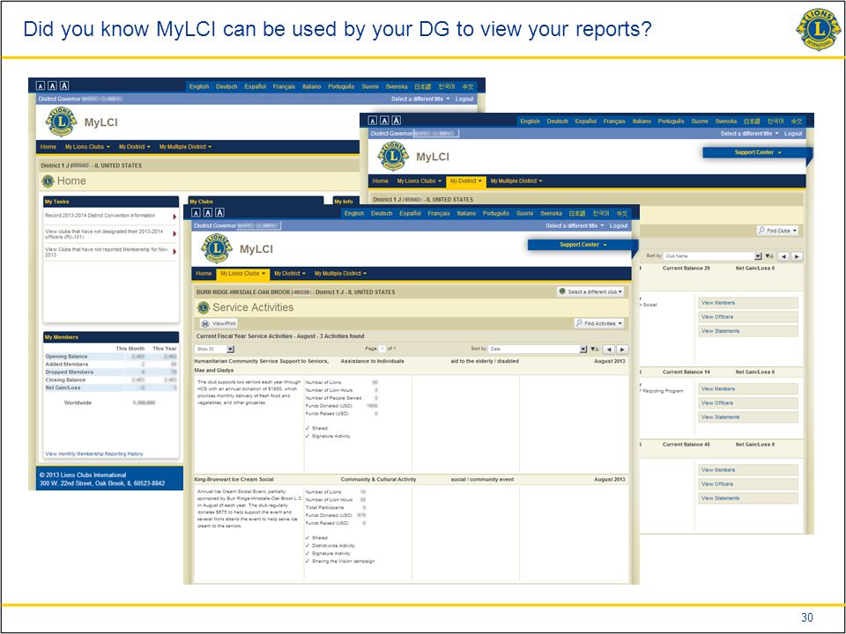Open View Officers for club with Current Balance 14
The image size is (846, 634).
(x=748, y=402)
